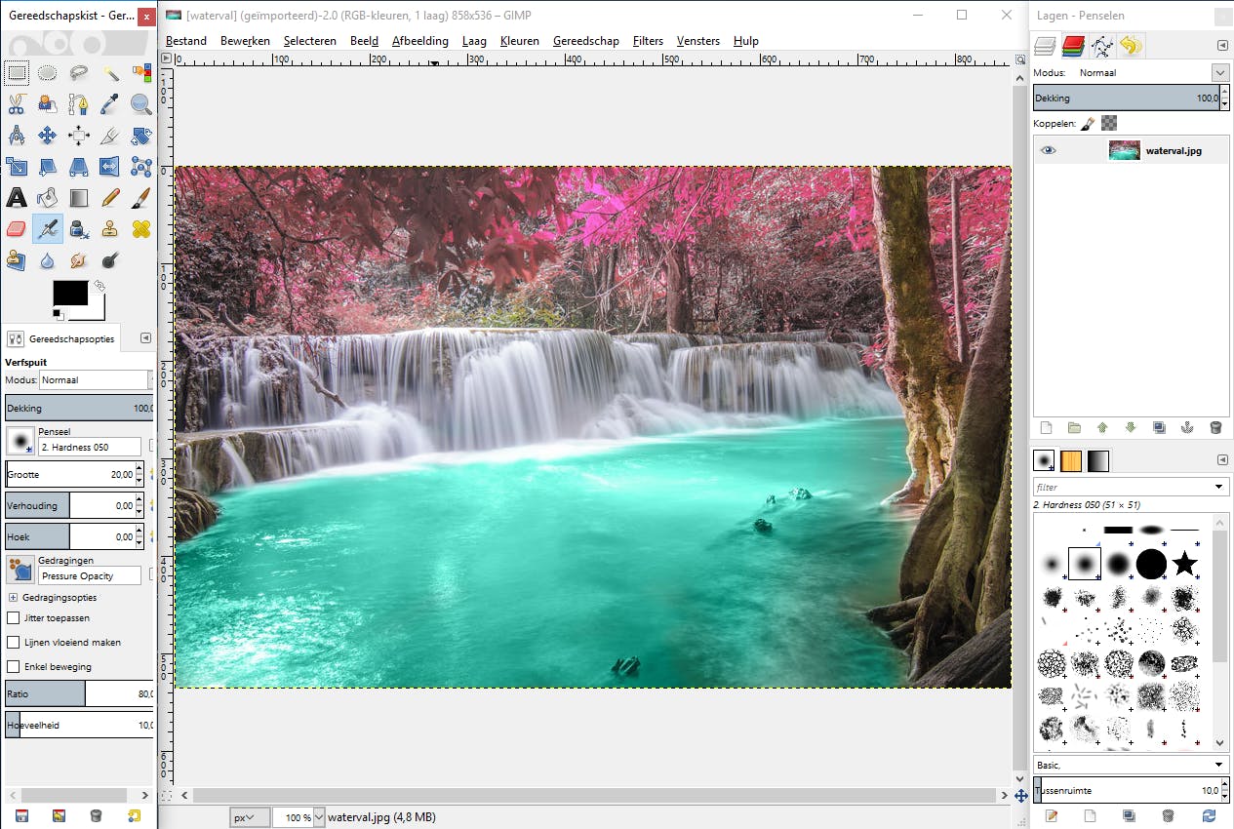The width and height of the screenshot is (1234, 829).
Task: Choose the Eraser tool
Action: pyautogui.click(x=17, y=229)
